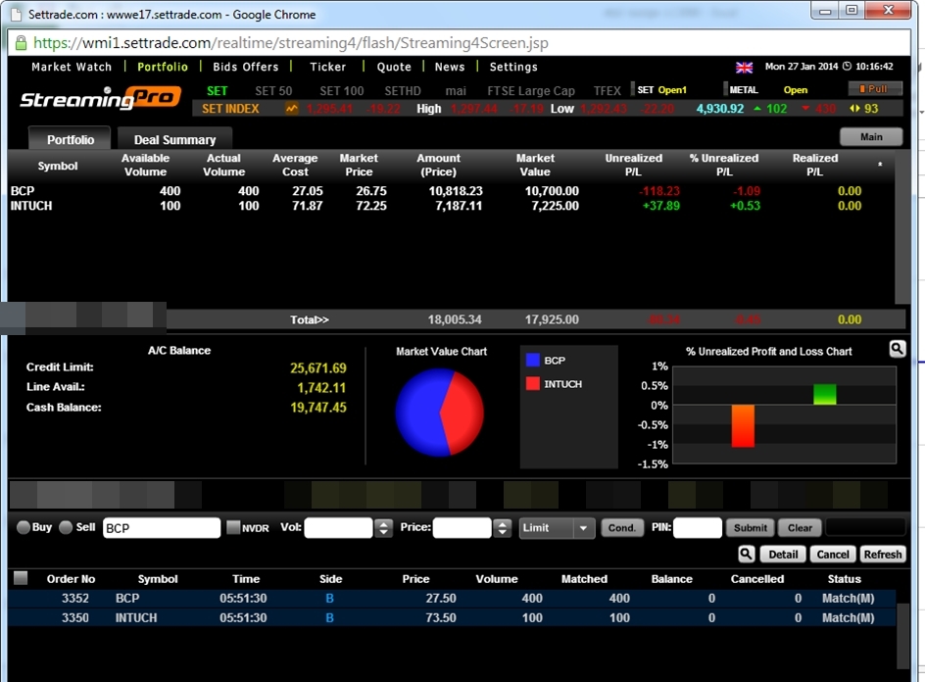Image resolution: width=925 pixels, height=682 pixels.
Task: Click the Price input field
Action: click(462, 528)
